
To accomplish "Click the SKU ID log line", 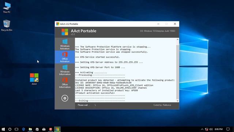I will pos(103,82).
